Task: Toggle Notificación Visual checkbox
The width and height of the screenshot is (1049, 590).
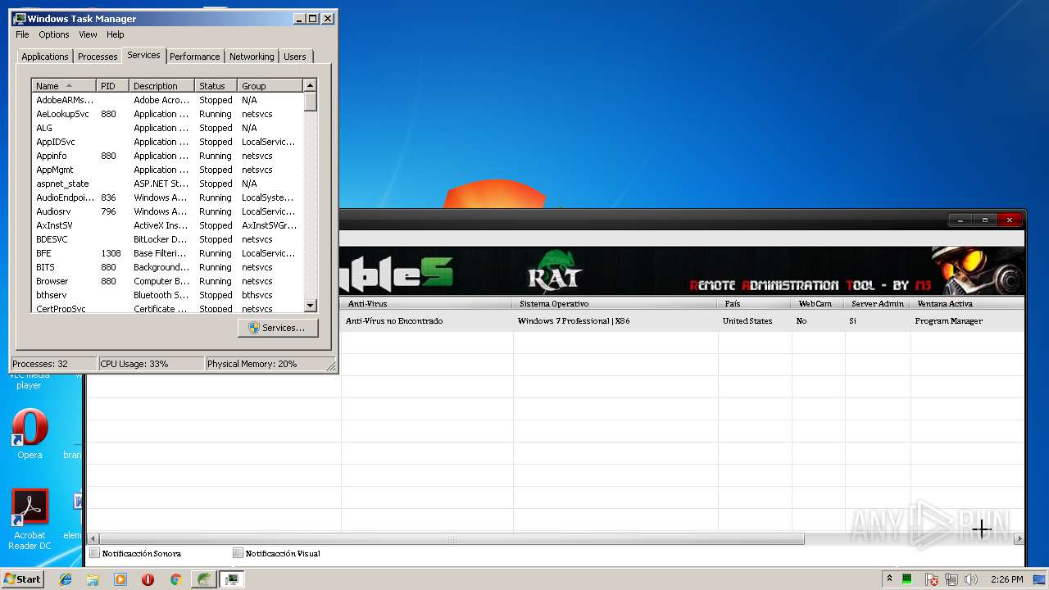Action: [238, 553]
